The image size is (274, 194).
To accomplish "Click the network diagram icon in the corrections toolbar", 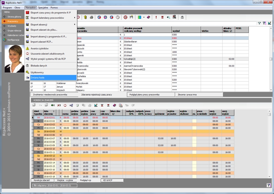I will coord(71,105).
